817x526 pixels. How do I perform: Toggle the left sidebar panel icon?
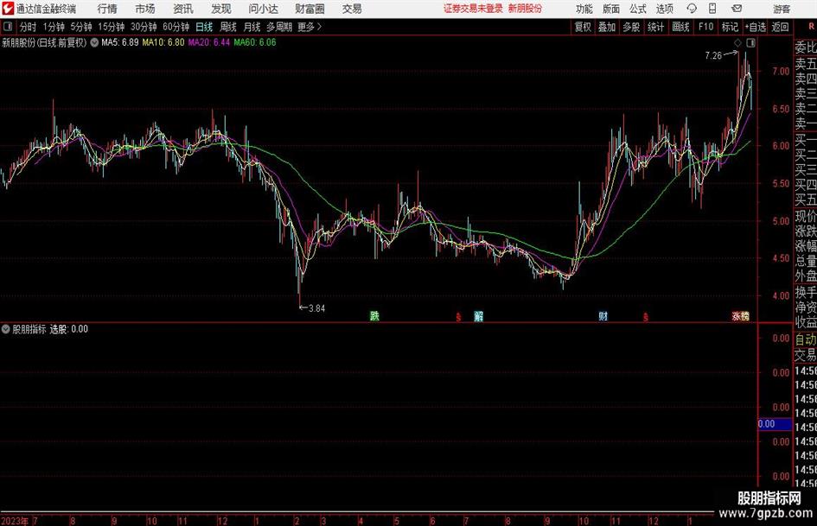click(x=8, y=27)
